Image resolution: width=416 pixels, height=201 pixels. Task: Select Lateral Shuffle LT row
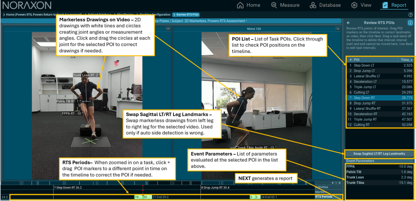click(380, 76)
